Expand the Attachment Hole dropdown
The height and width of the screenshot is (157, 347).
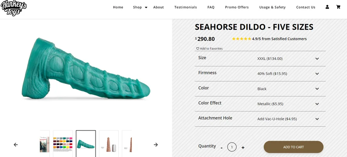click(317, 119)
